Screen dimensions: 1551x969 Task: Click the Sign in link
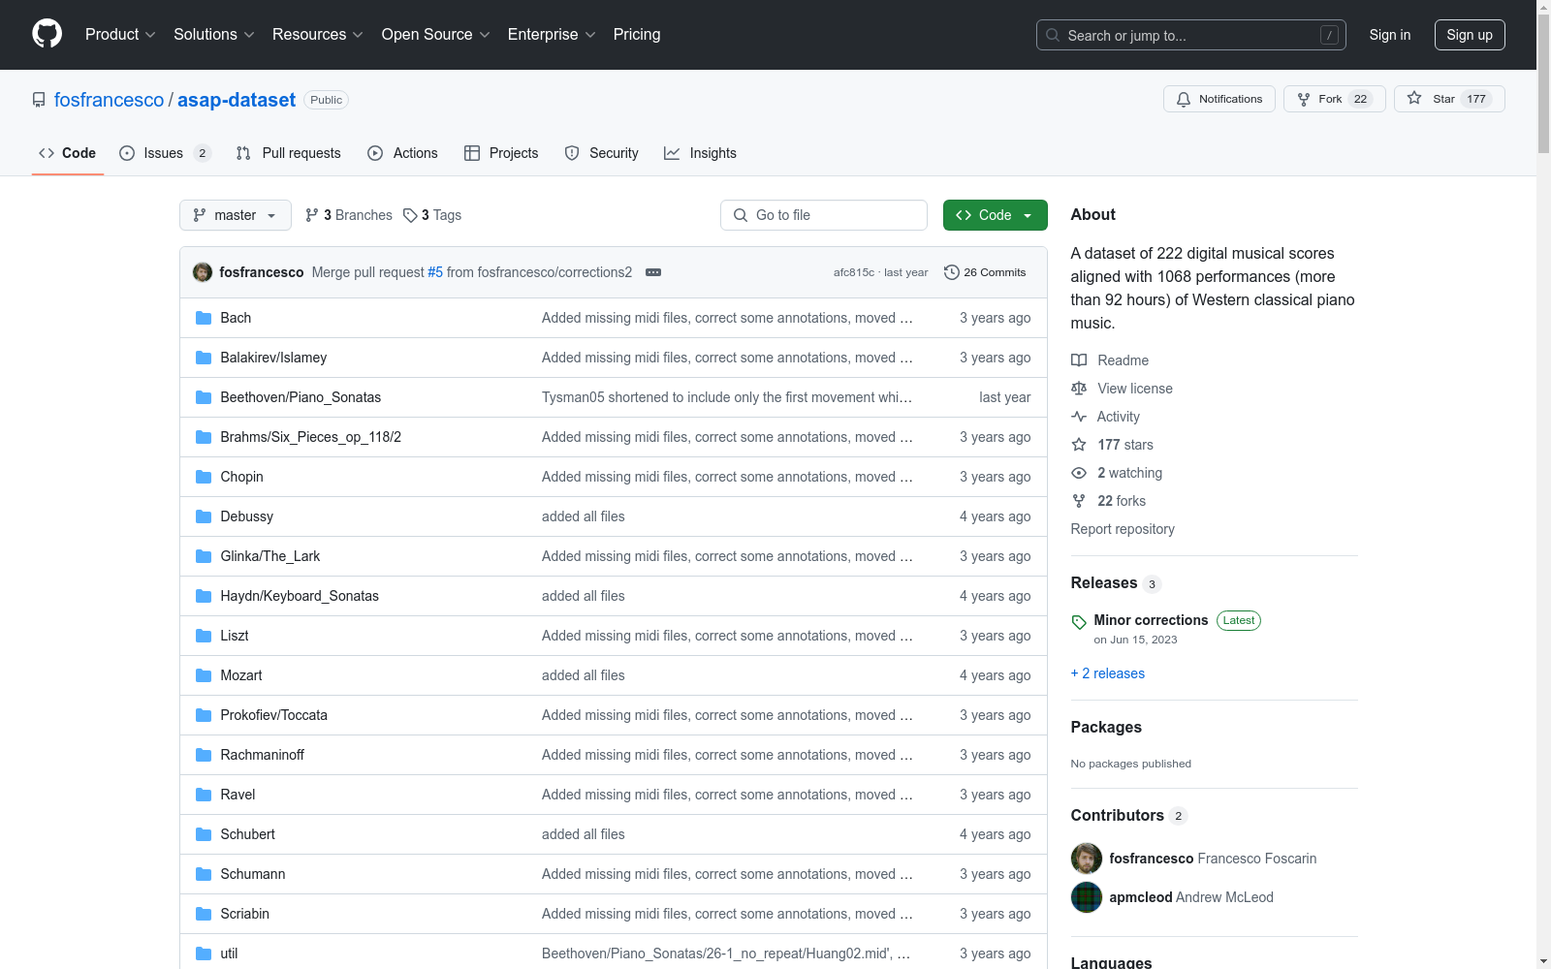pyautogui.click(x=1390, y=35)
